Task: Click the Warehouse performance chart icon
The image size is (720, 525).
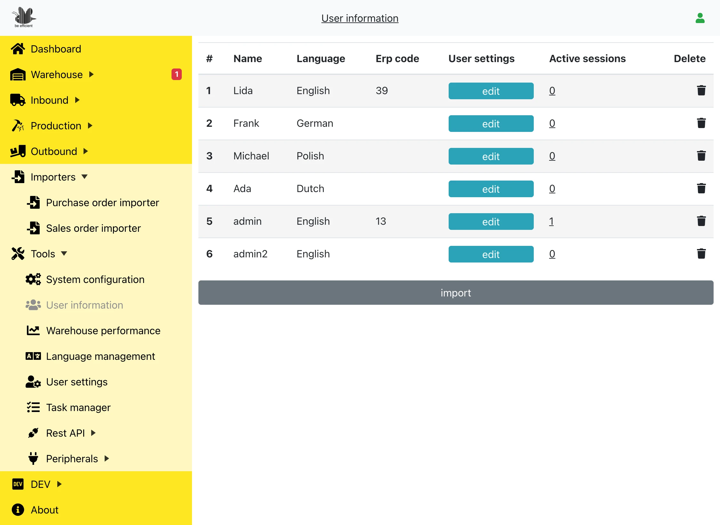Action: coord(33,330)
